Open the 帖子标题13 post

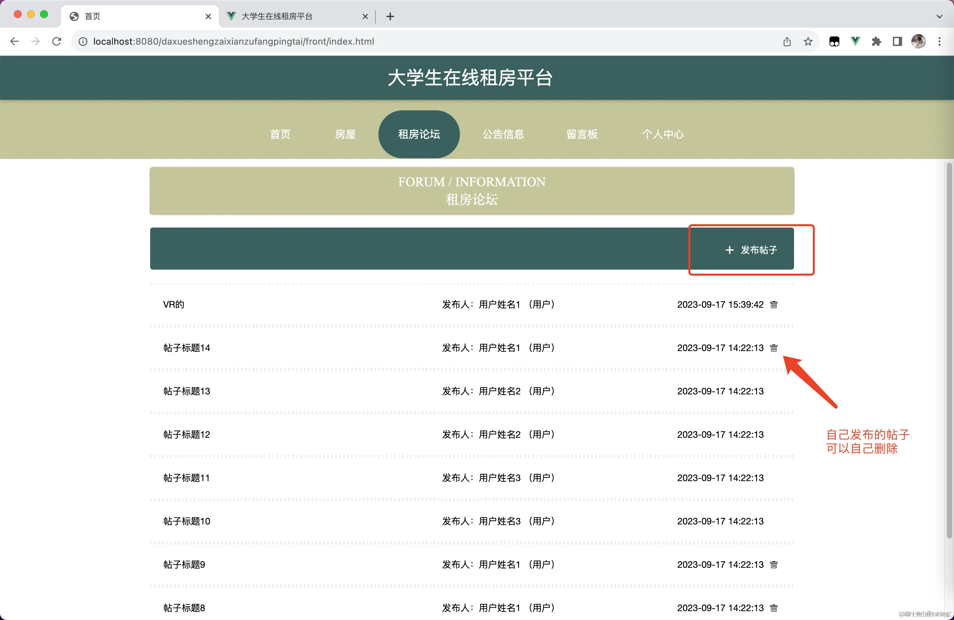[186, 391]
